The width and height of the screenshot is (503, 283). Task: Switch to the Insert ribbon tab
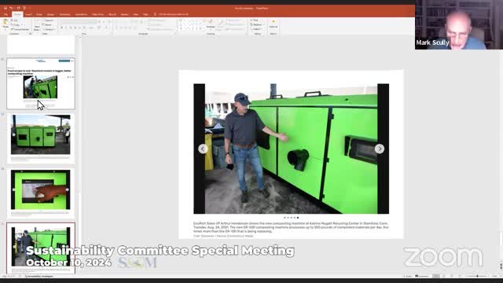[x=28, y=14]
